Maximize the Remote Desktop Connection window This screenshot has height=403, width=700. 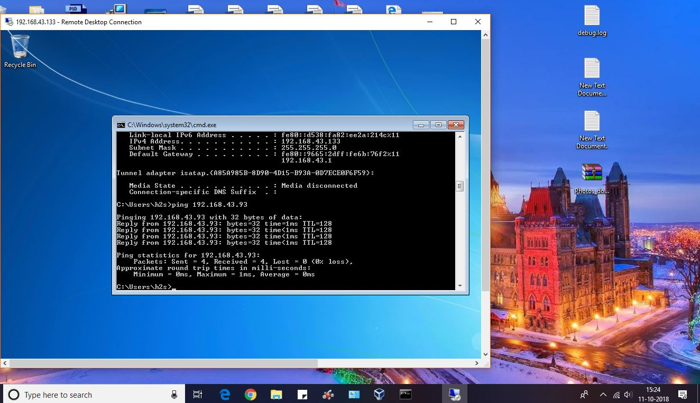[454, 22]
